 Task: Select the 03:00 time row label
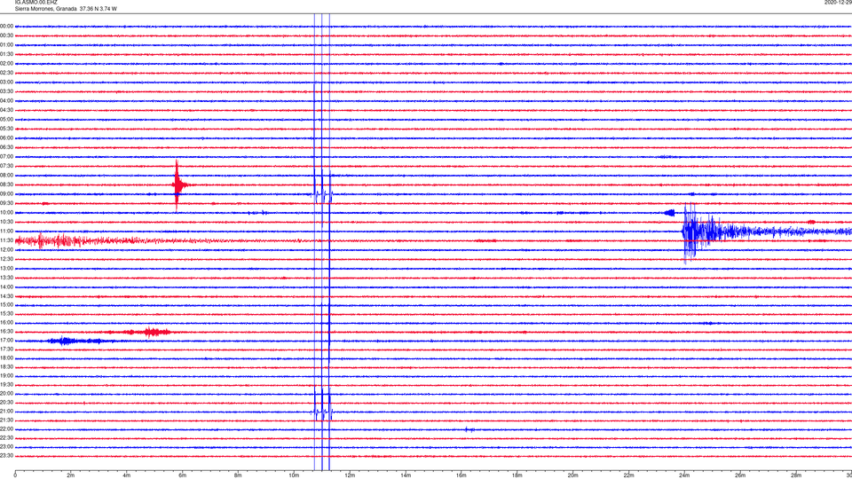7,82
